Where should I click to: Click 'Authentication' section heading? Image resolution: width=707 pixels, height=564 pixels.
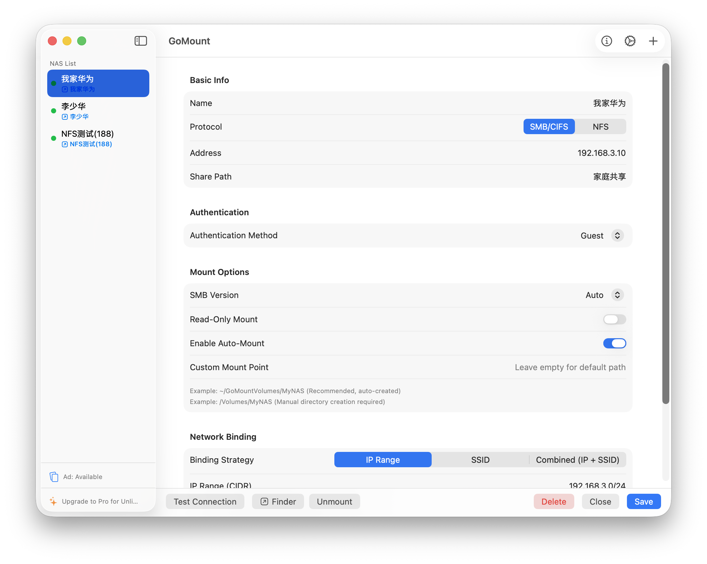pos(220,212)
